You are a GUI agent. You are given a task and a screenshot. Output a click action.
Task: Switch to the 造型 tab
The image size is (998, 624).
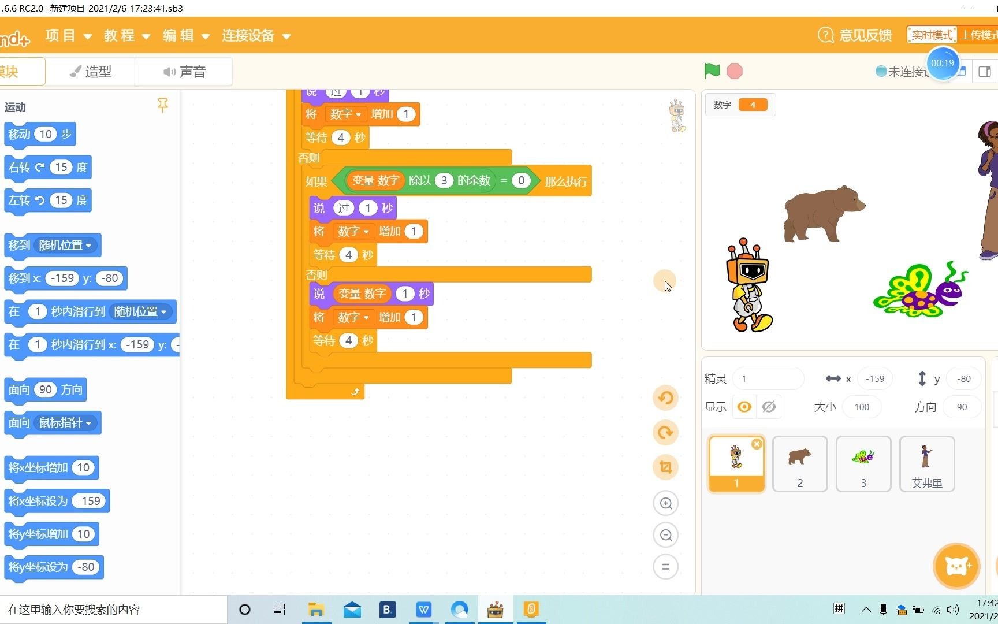click(x=90, y=71)
